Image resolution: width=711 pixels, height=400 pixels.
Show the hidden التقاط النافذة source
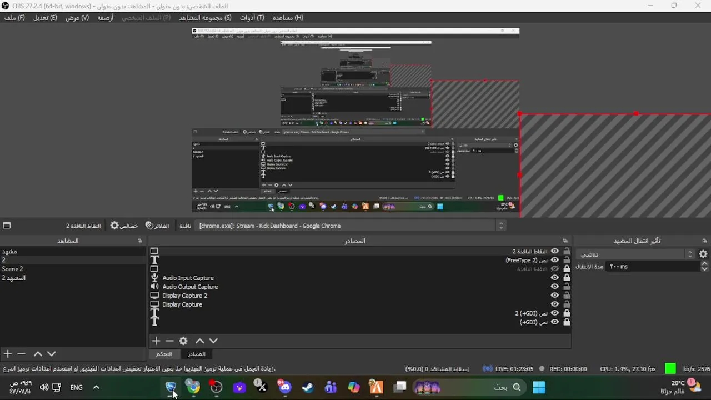pyautogui.click(x=554, y=269)
